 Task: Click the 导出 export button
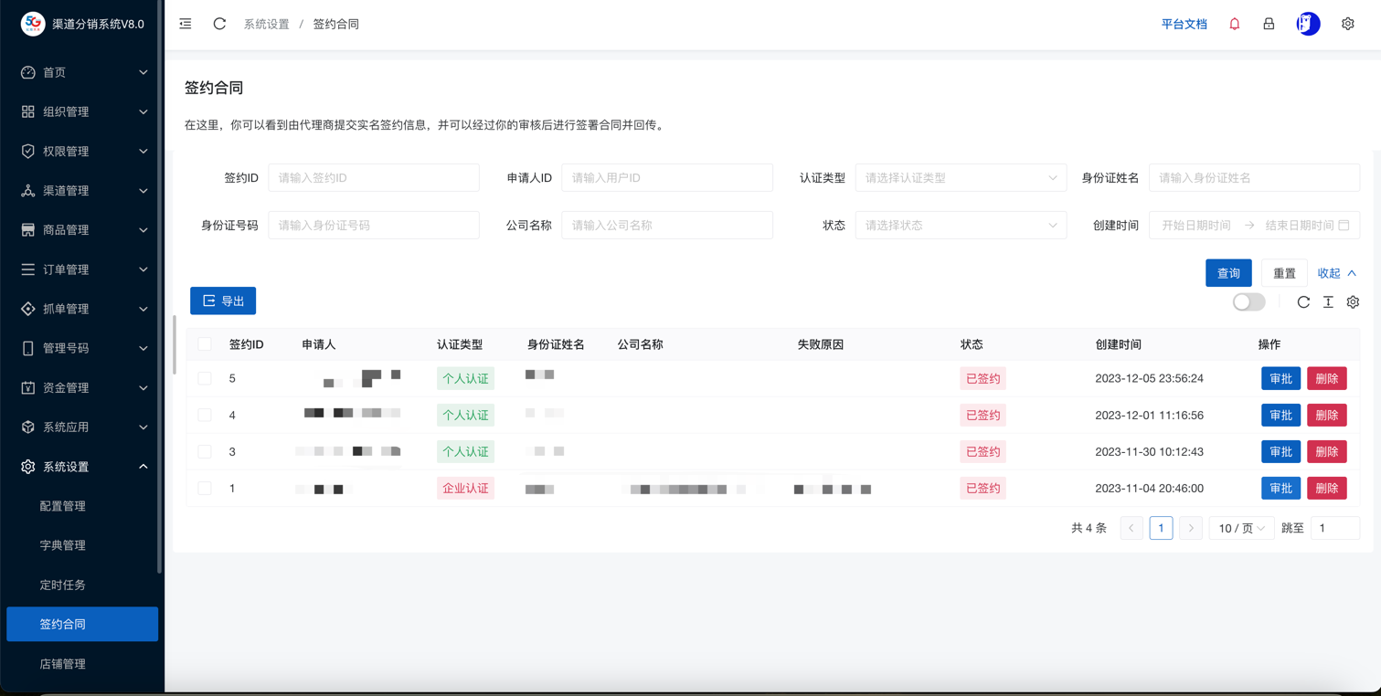(223, 301)
